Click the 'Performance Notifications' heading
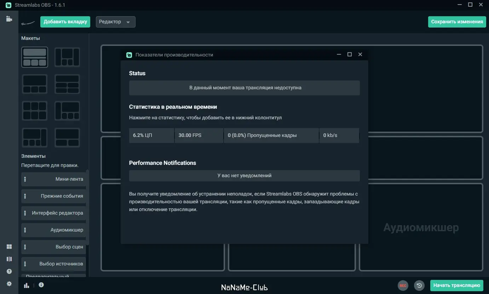The height and width of the screenshot is (294, 489). tap(162, 163)
